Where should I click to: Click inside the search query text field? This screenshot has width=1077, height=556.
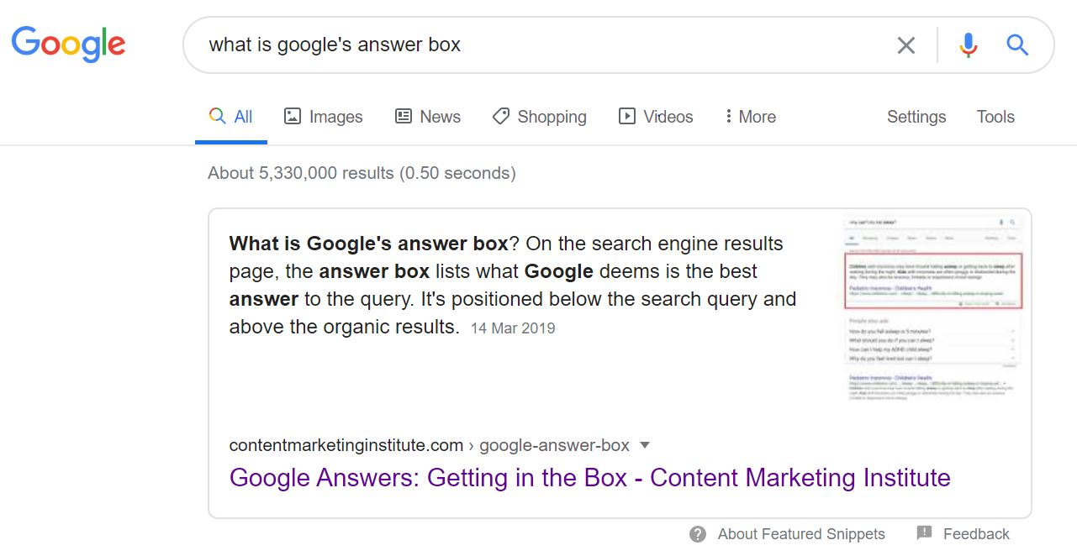[538, 45]
